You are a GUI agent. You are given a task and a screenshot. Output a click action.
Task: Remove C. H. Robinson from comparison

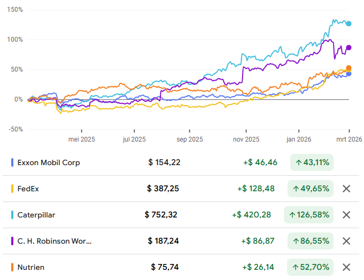point(346,241)
